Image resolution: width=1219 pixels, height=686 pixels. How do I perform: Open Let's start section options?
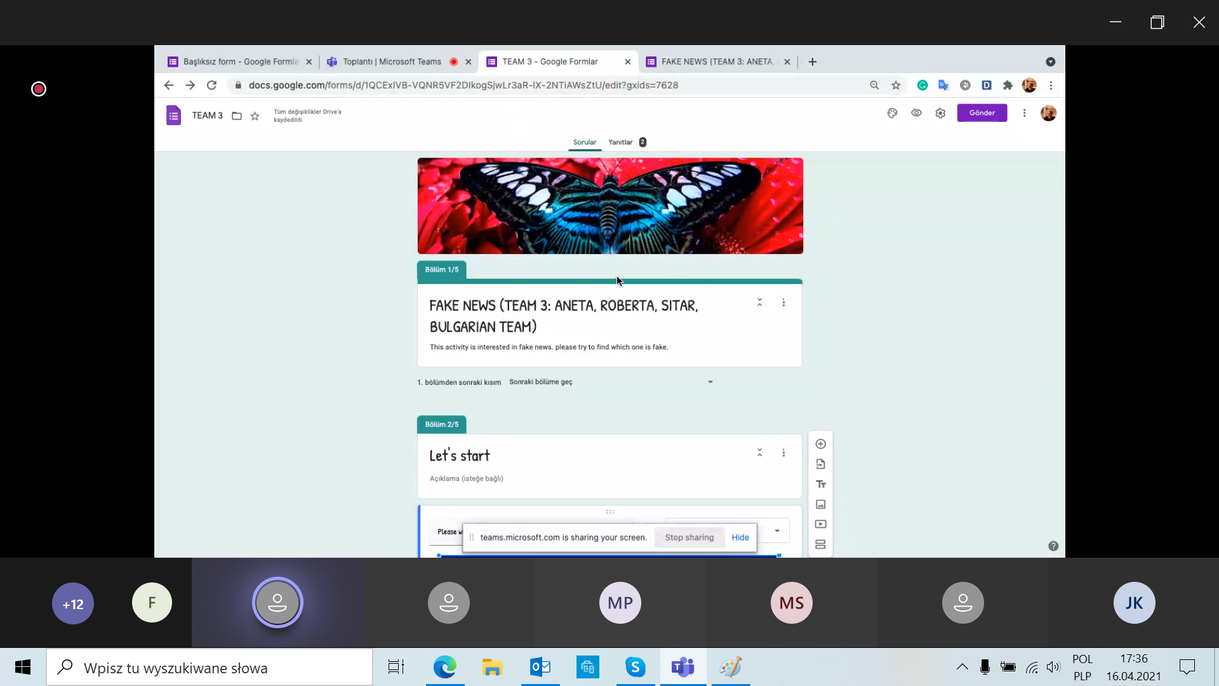pos(783,453)
